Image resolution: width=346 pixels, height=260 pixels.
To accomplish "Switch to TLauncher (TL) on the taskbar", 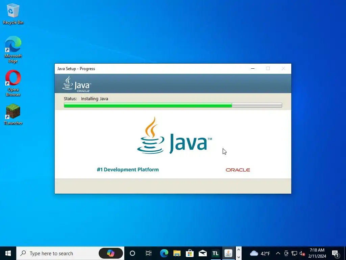I will point(215,253).
